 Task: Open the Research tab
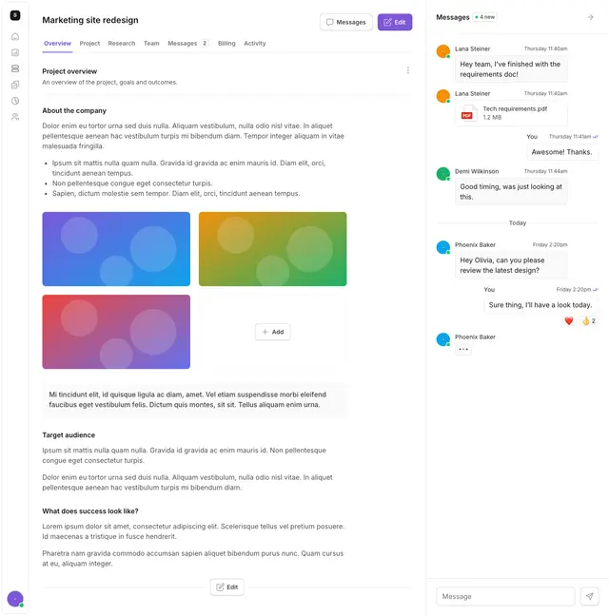click(x=122, y=43)
